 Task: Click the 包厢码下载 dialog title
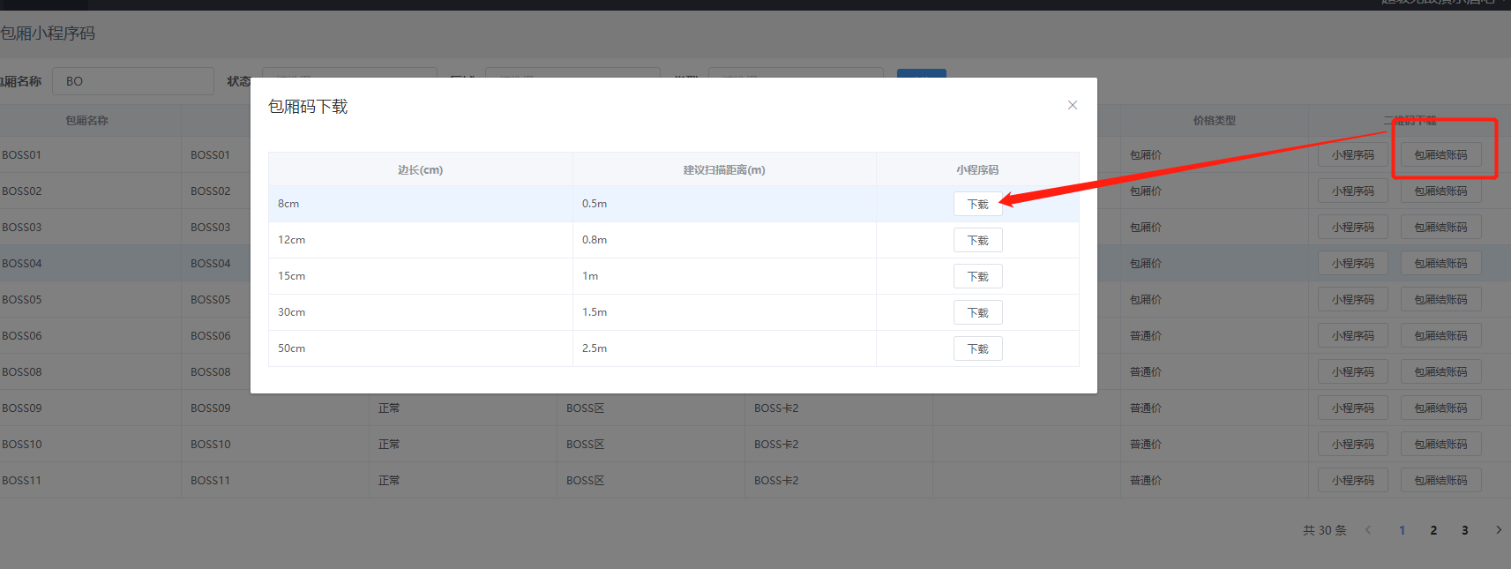coord(308,107)
